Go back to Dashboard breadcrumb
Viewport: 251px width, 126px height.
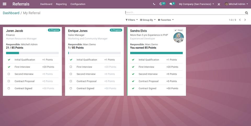[11, 13]
